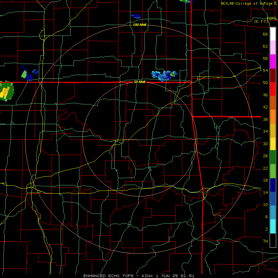Screen dimensions: 278x278
Task: Click the legend value "30"
Action: click(x=265, y=144)
